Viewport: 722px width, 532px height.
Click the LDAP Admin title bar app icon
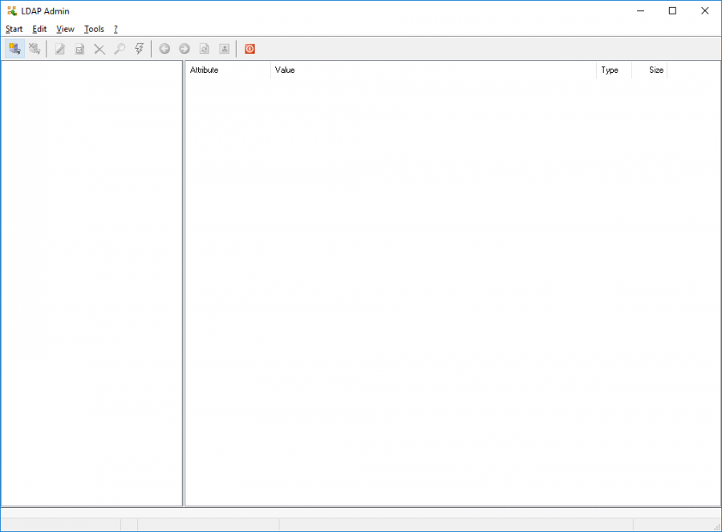(12, 11)
